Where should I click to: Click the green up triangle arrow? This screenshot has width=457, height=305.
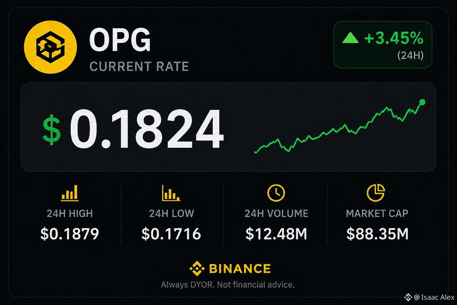coord(350,38)
